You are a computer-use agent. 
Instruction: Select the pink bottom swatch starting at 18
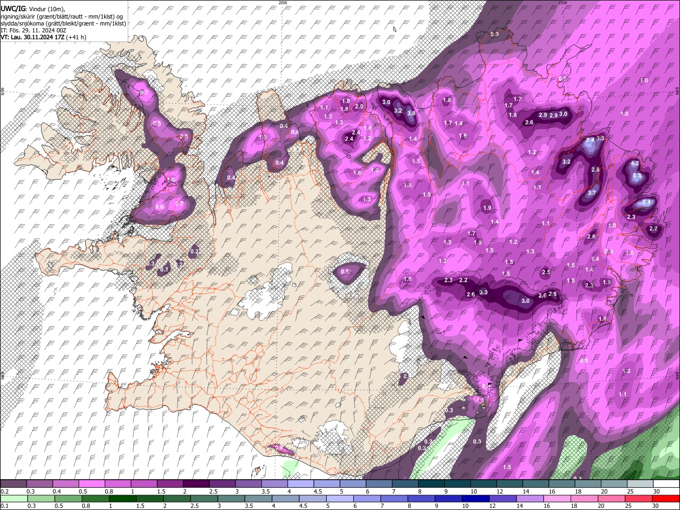(584, 499)
